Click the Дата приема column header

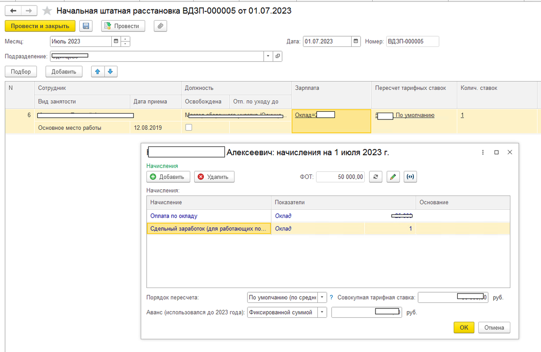coord(156,101)
